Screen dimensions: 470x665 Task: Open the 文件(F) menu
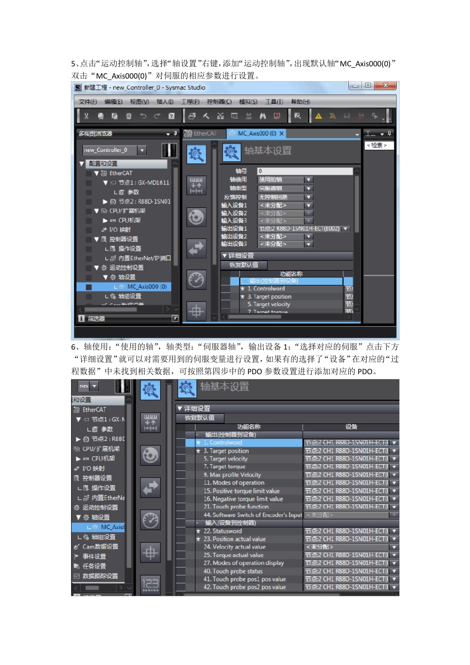click(88, 102)
